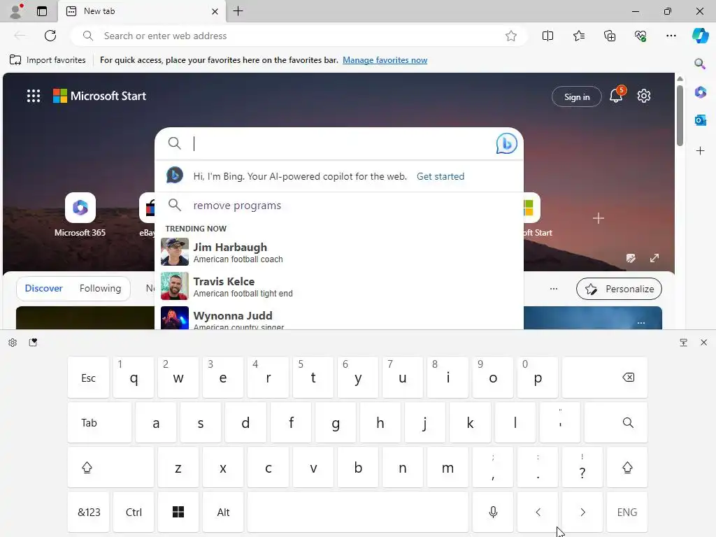Open Copilot sidebar icon
The height and width of the screenshot is (537, 716).
700,36
